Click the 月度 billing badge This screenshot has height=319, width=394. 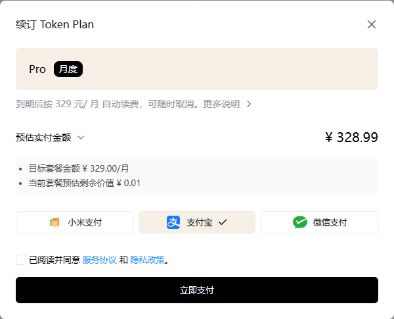coord(68,69)
